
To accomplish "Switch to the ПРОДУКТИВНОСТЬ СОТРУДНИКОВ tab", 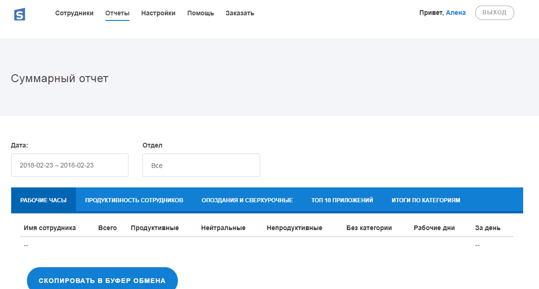I will pos(135,200).
